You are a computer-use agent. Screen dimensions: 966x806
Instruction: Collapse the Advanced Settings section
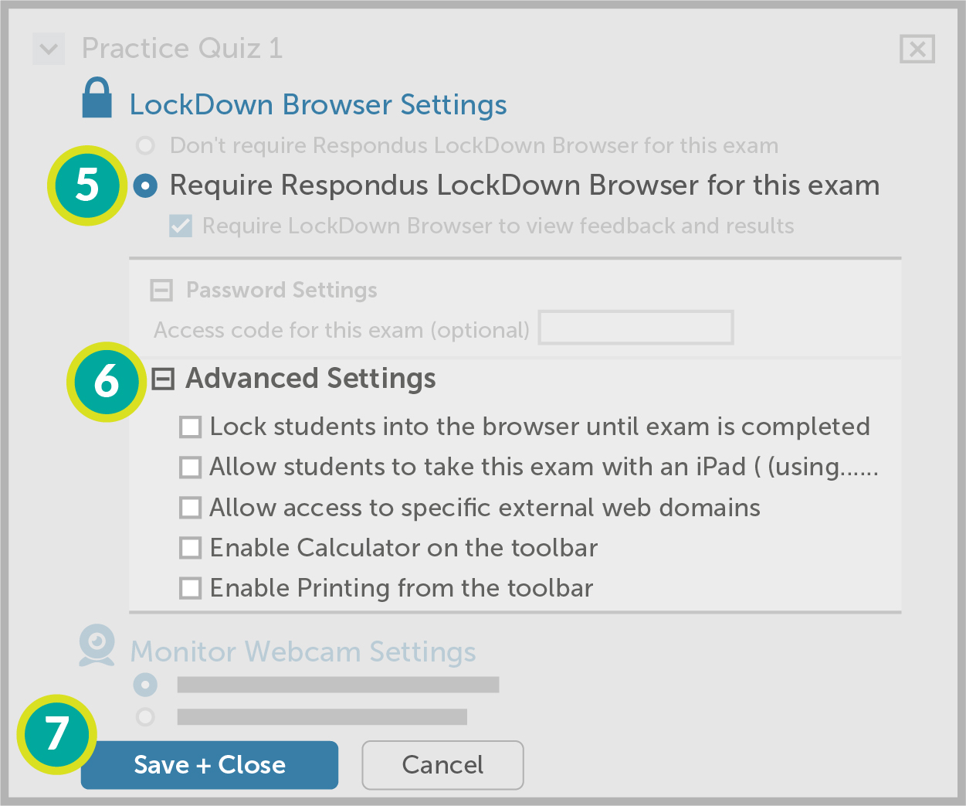163,379
